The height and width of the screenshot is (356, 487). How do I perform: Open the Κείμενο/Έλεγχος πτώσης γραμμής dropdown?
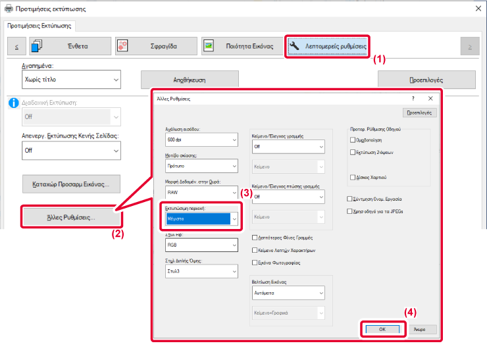coord(288,197)
